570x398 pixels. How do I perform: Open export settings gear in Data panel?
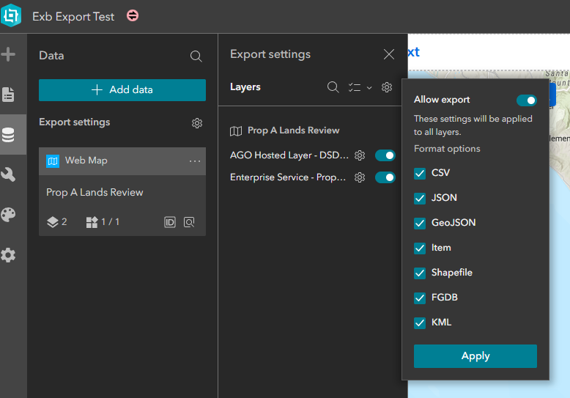click(196, 123)
